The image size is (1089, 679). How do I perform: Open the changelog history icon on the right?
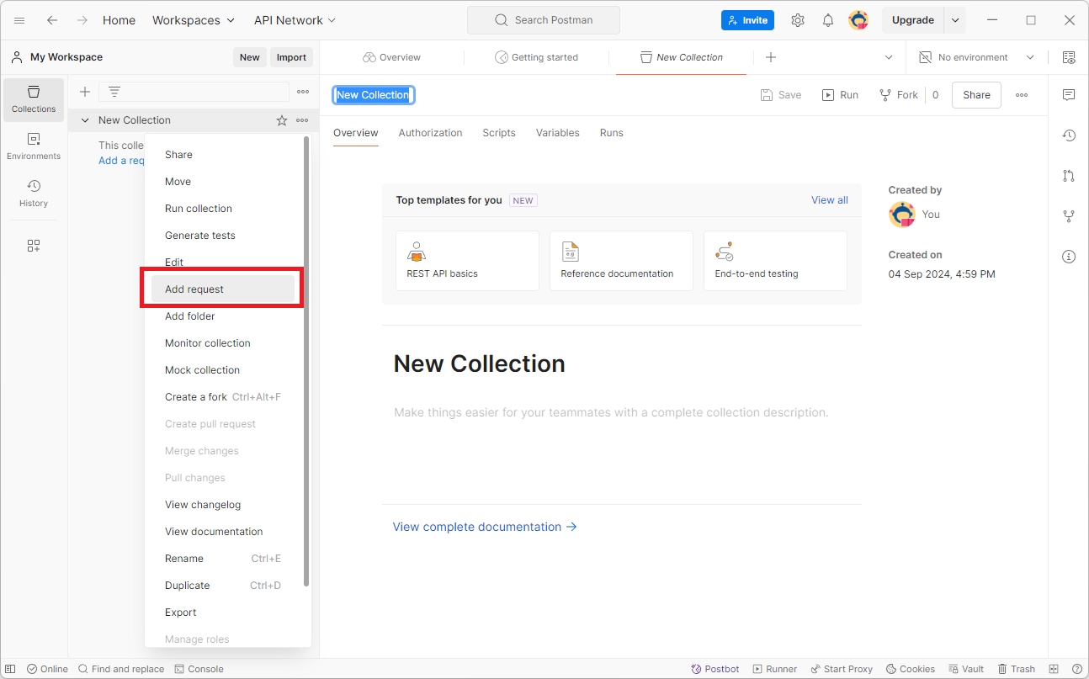click(1069, 135)
